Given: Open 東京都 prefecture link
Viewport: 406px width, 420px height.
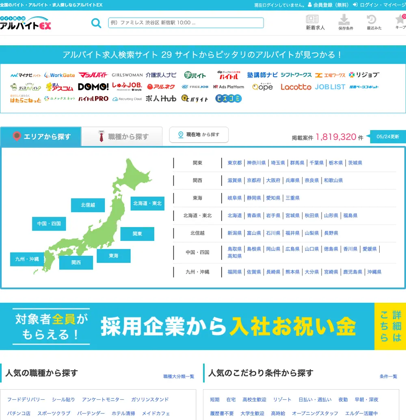Looking at the screenshot, I should pos(235,163).
